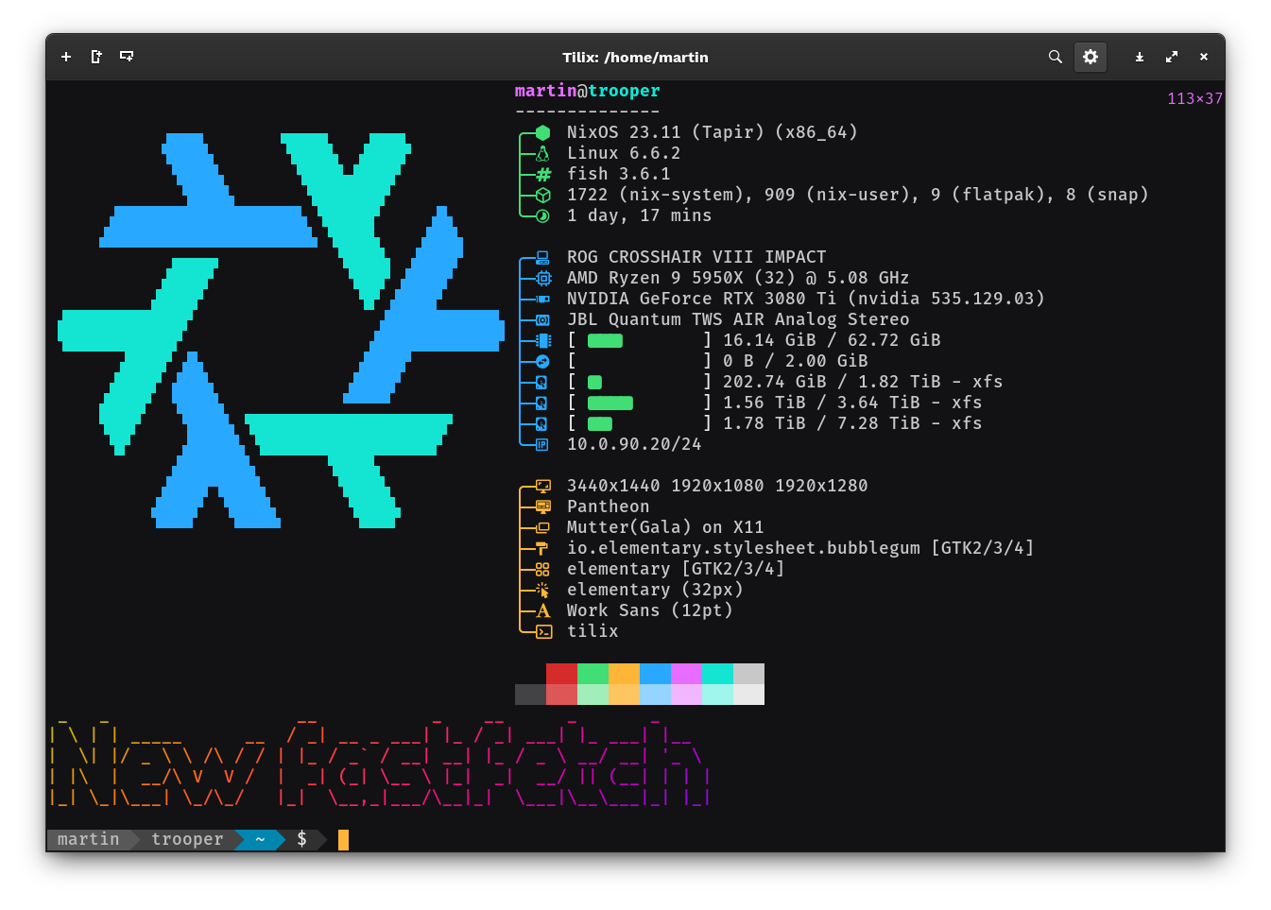Click the IP network icon beside 10.0.90.20/24
Viewport: 1271px width, 910px height.
pos(542,444)
